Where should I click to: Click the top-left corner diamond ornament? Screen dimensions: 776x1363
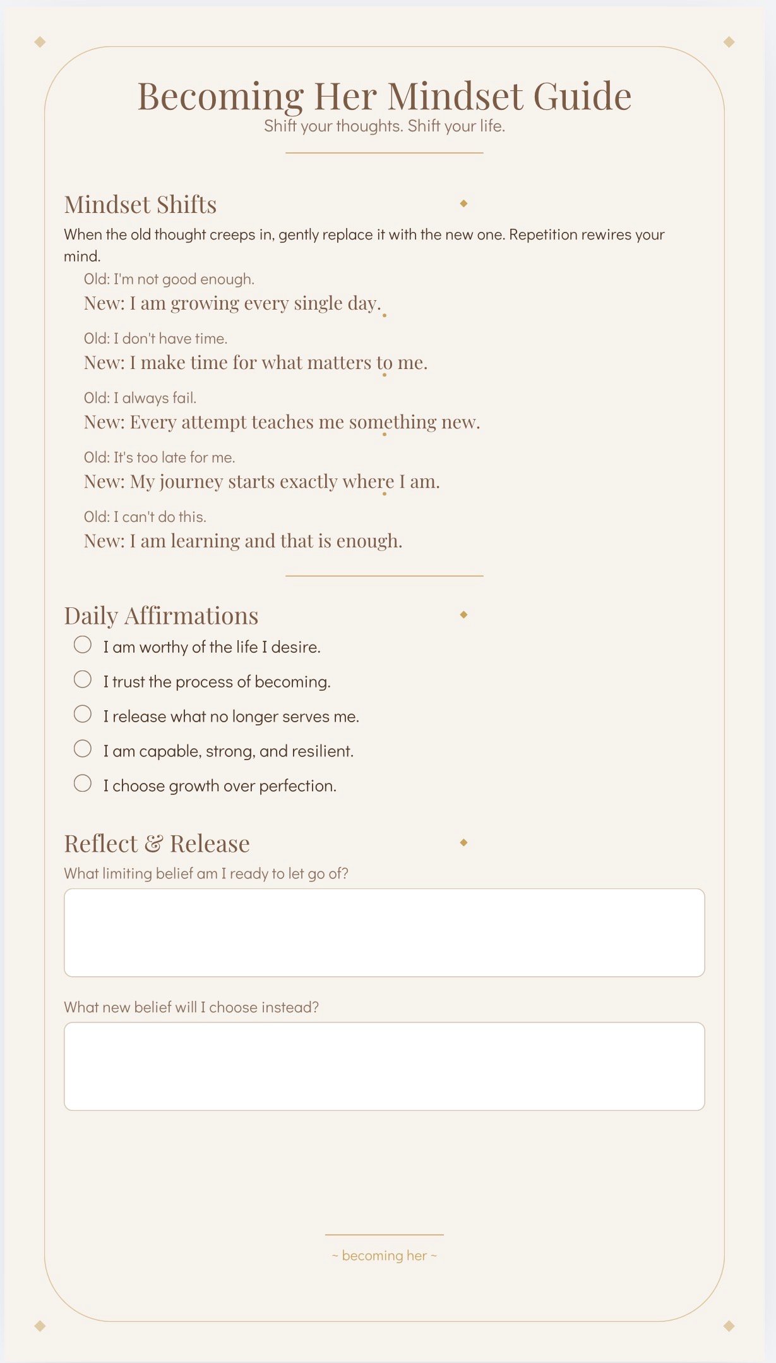[40, 42]
